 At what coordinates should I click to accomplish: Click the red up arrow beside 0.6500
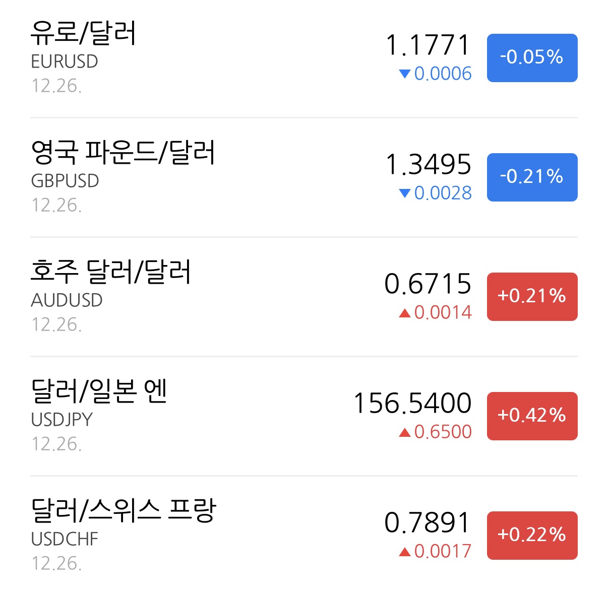(x=404, y=432)
